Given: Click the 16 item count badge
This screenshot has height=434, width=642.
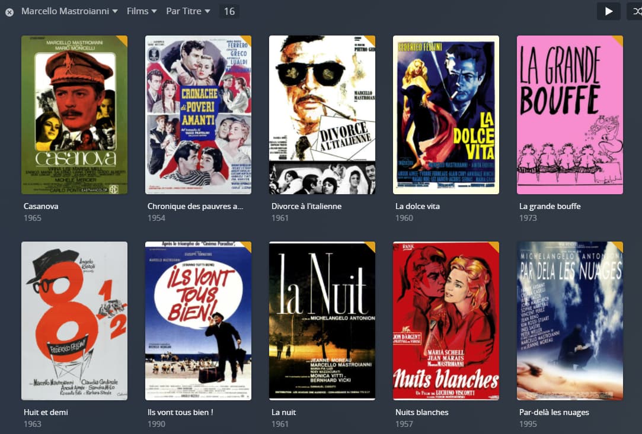Looking at the screenshot, I should coord(229,11).
